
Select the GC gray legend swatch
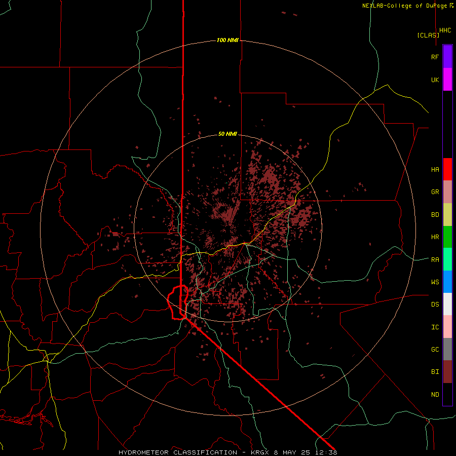tap(447, 349)
